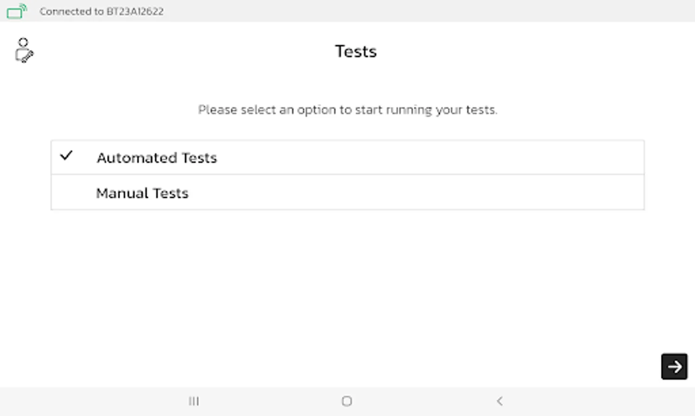Choose the Manual Tests option row
The height and width of the screenshot is (416, 695).
coord(347,193)
